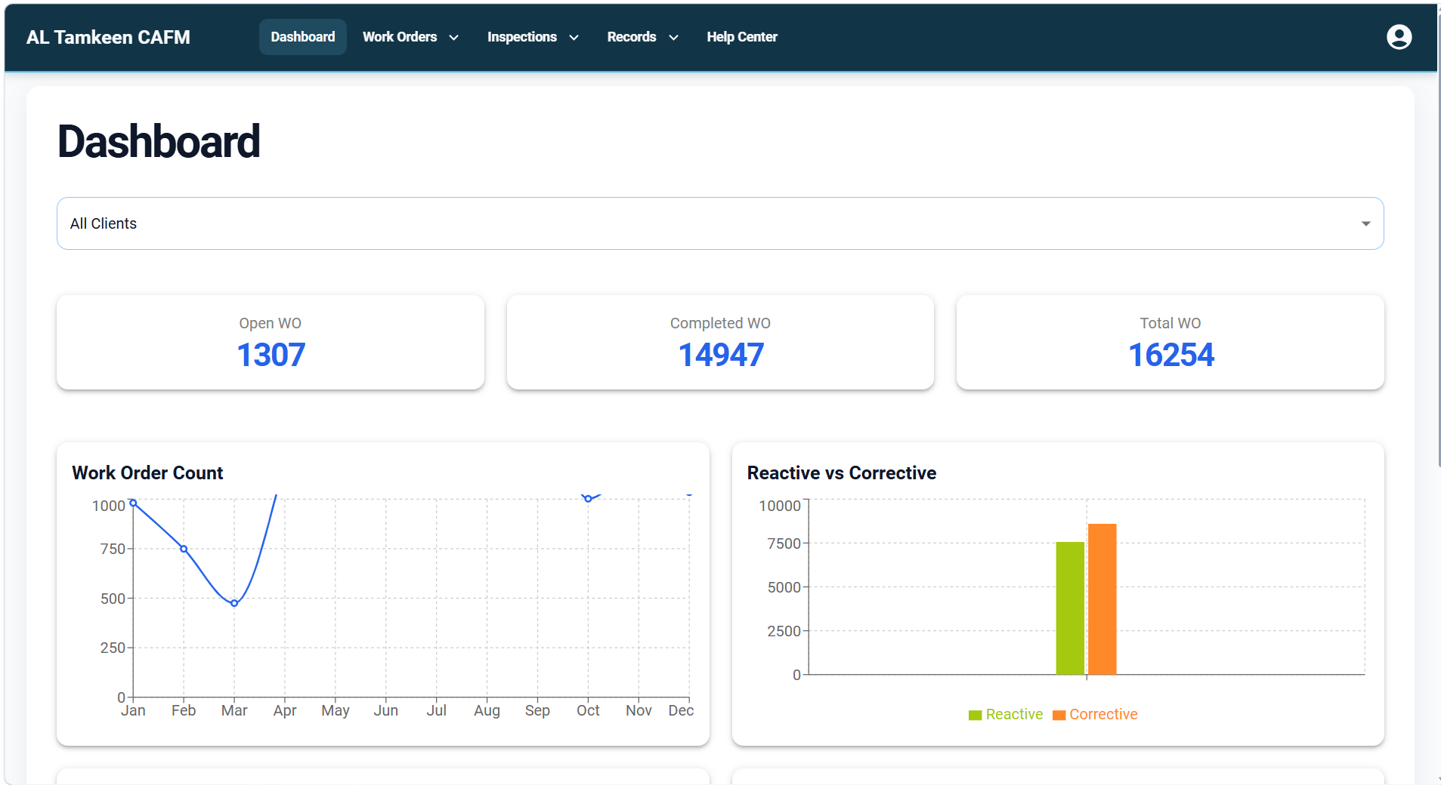
Task: Toggle Corrective legend swatch
Action: tap(1059, 715)
